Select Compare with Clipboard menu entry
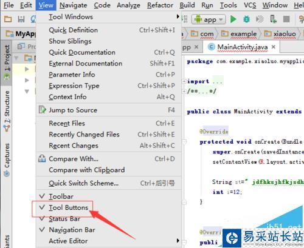 tap(109, 170)
